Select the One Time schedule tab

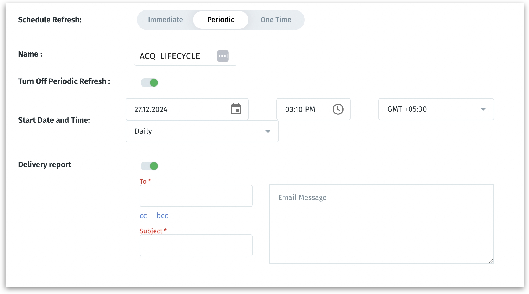click(x=276, y=20)
